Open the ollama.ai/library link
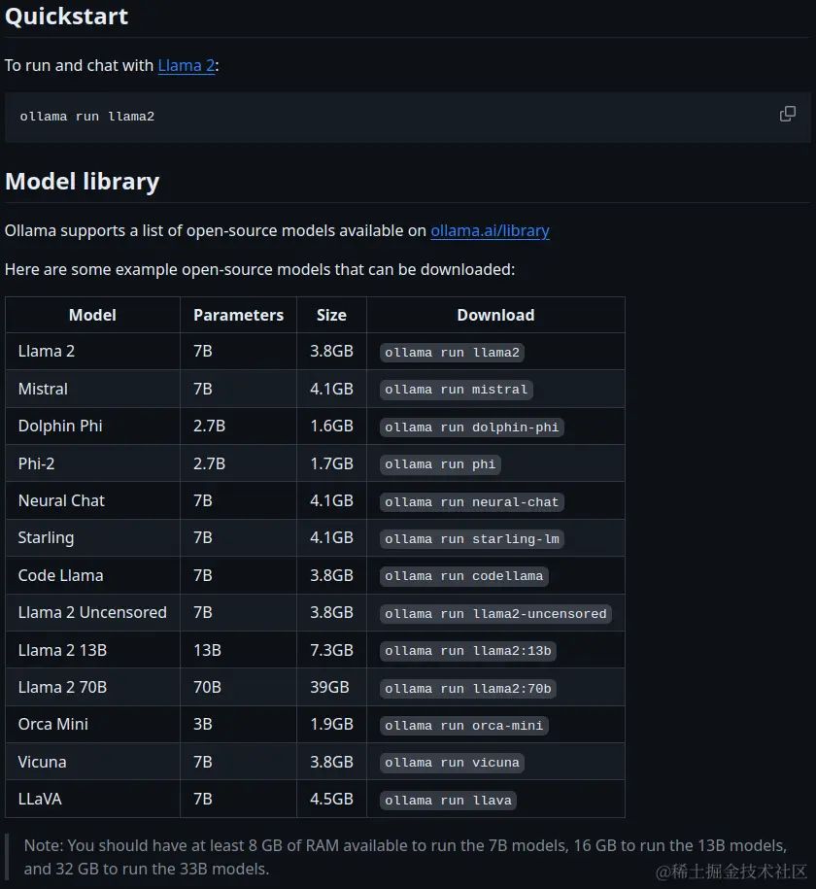The height and width of the screenshot is (889, 816). pos(490,231)
